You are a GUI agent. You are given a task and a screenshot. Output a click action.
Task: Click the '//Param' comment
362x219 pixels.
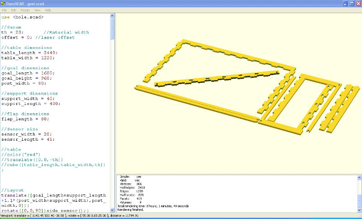click(11, 27)
